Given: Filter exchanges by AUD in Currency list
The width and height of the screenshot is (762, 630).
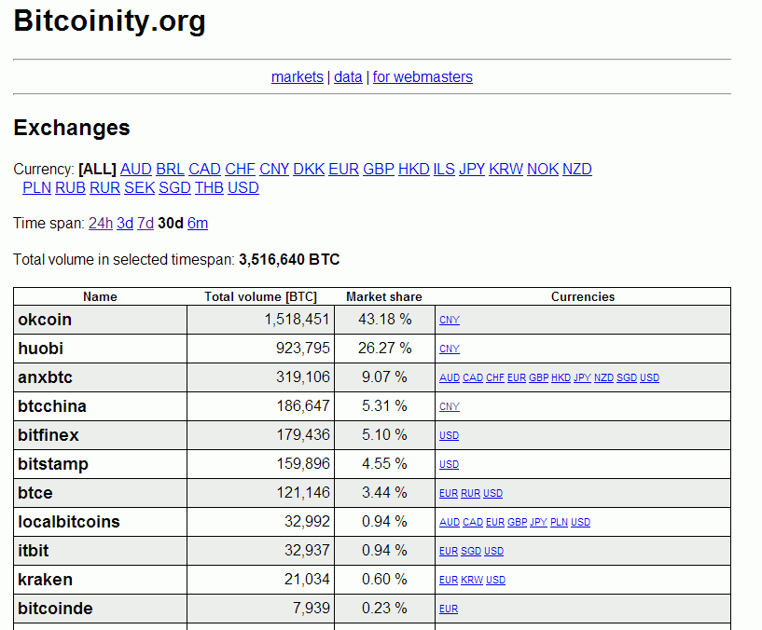Looking at the screenshot, I should pyautogui.click(x=135, y=169).
